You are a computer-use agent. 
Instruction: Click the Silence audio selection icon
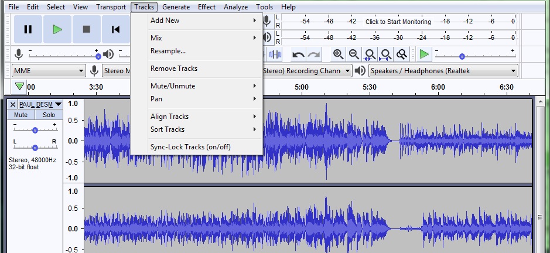tap(275, 54)
